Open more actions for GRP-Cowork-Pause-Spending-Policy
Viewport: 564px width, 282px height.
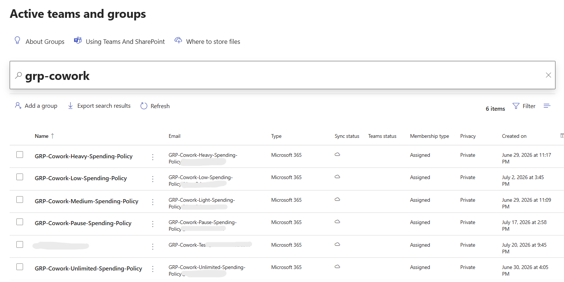(x=152, y=224)
